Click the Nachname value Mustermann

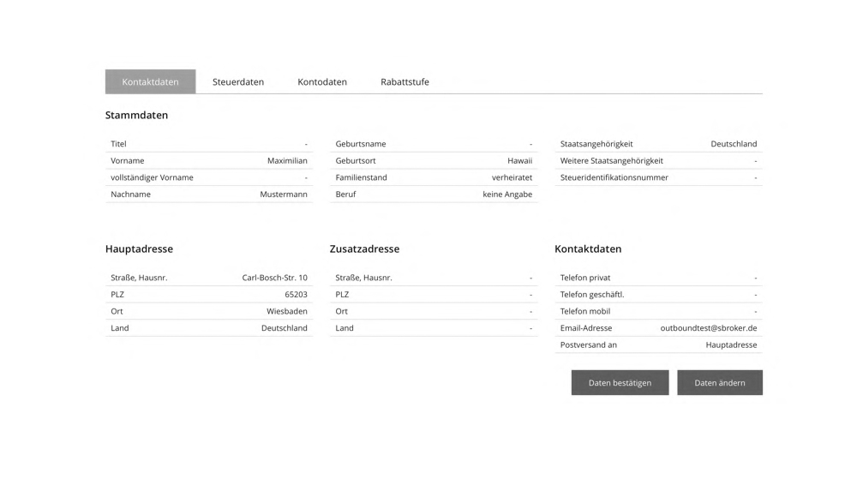(284, 195)
